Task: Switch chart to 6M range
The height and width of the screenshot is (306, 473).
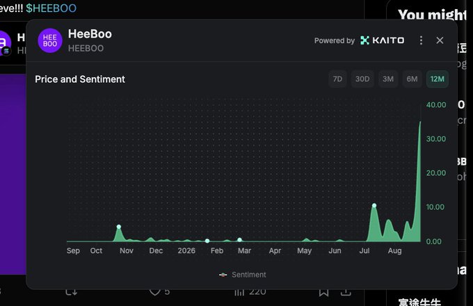Action: click(412, 79)
